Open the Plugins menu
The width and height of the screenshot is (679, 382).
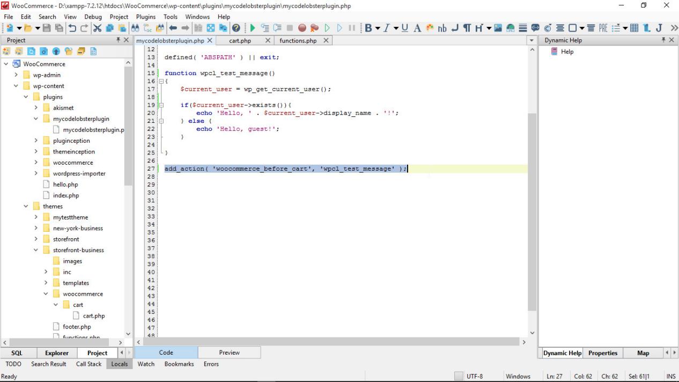click(x=146, y=17)
